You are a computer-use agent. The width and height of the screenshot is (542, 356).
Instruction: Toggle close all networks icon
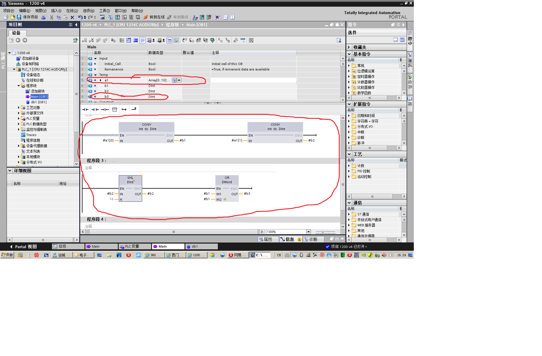136,40
